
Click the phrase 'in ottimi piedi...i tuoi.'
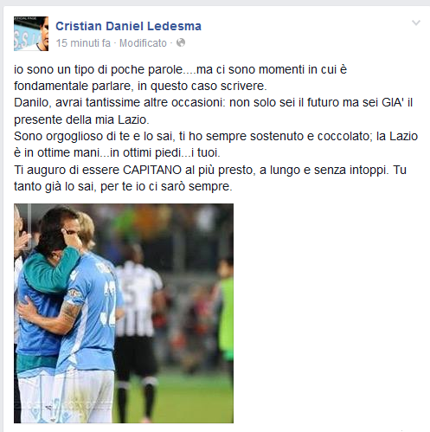(165, 153)
